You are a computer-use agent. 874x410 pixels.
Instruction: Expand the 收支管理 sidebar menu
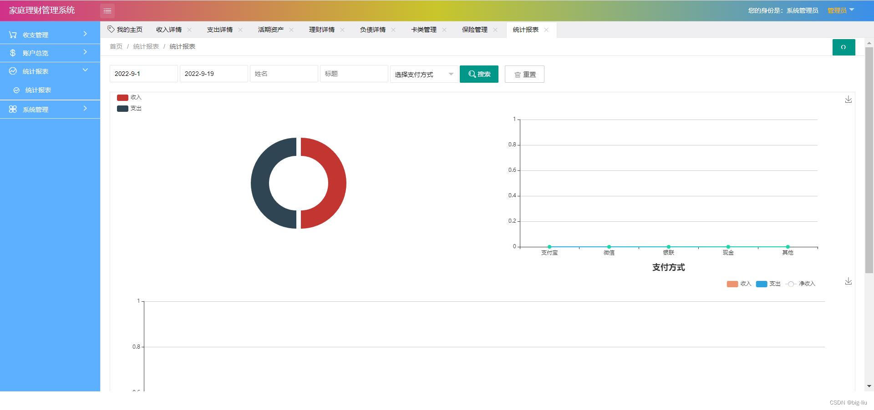[50, 35]
